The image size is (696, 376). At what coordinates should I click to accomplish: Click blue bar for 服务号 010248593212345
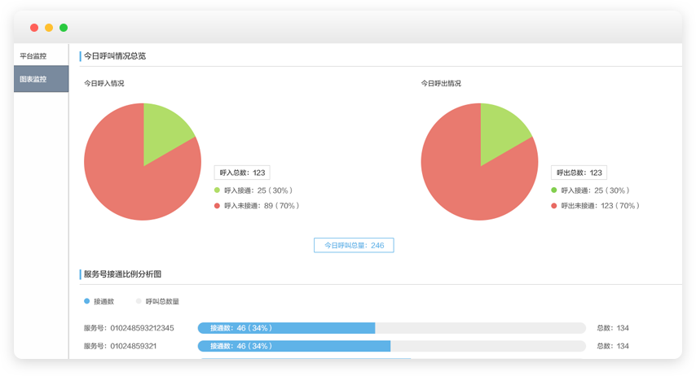286,328
